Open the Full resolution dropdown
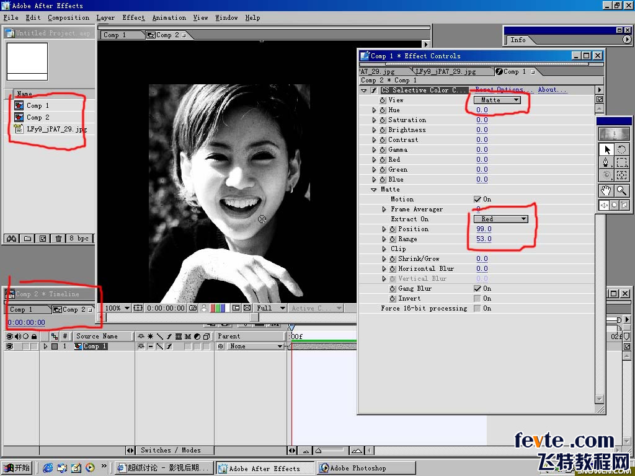This screenshot has height=476, width=635. 270,308
